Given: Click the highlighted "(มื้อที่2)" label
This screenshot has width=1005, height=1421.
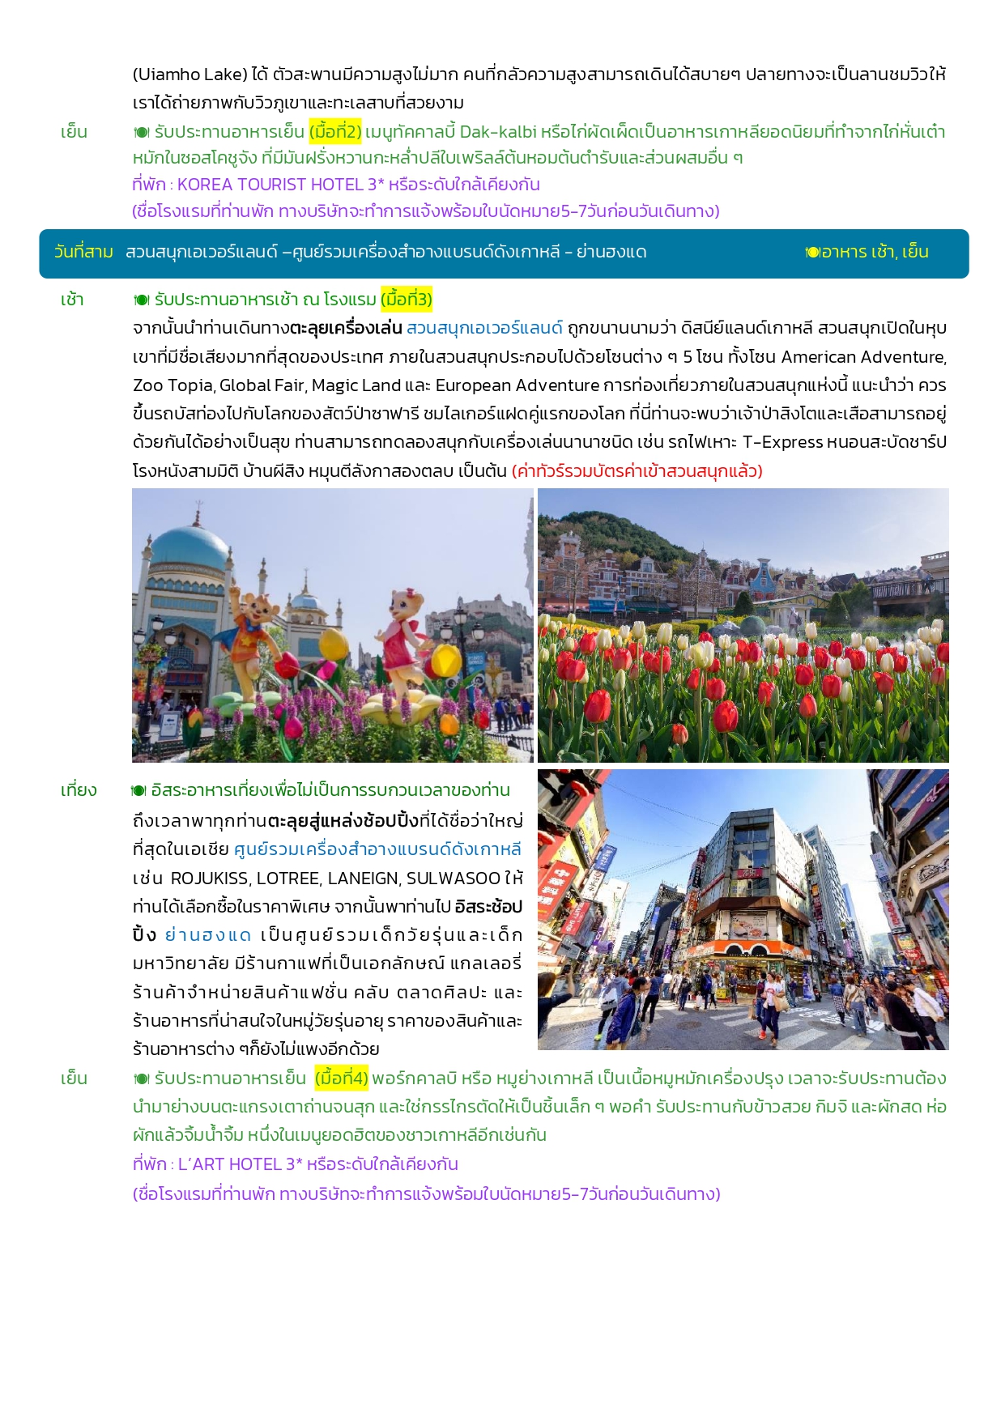Looking at the screenshot, I should tap(335, 131).
